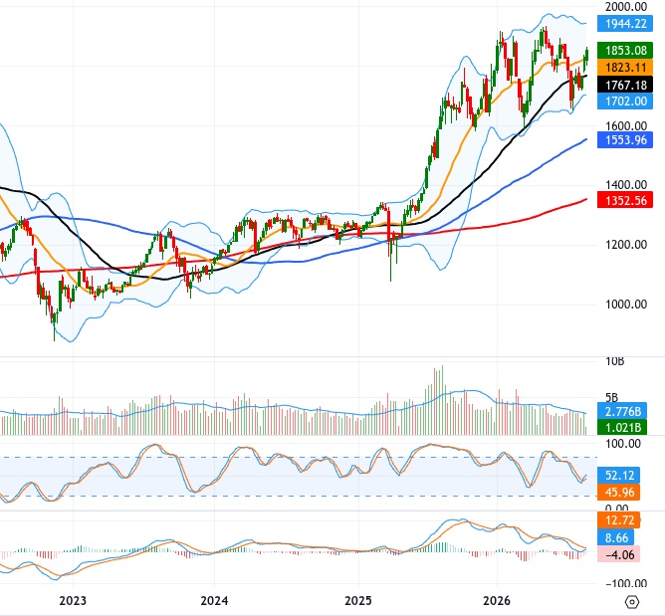Click the blue 1553.96 moving average label
Screen dimensions: 665x616
(x=625, y=140)
